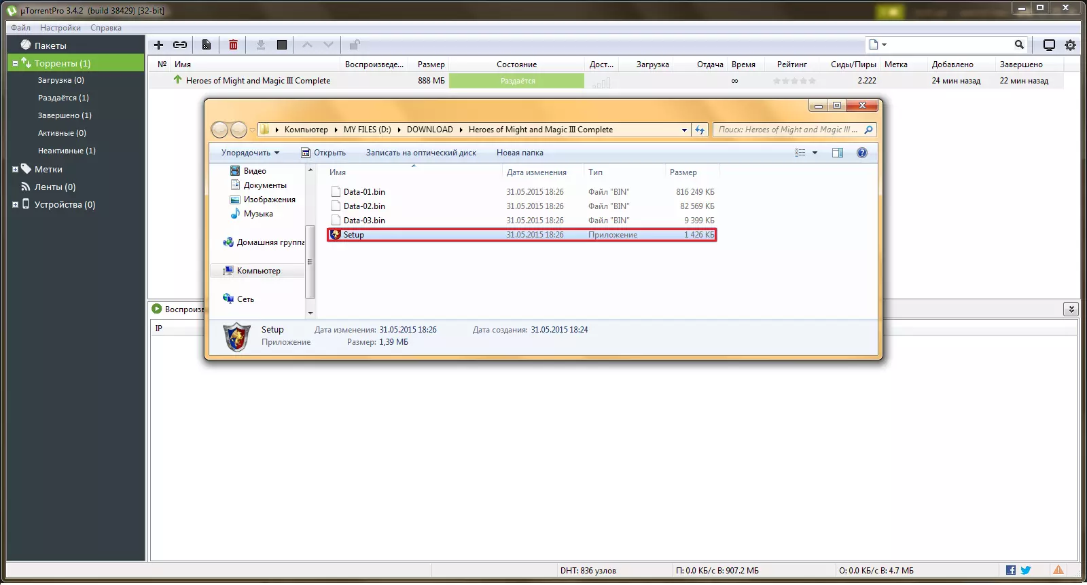
Task: Click the Explorer sidebar scrollbar thumb
Action: pos(310,261)
